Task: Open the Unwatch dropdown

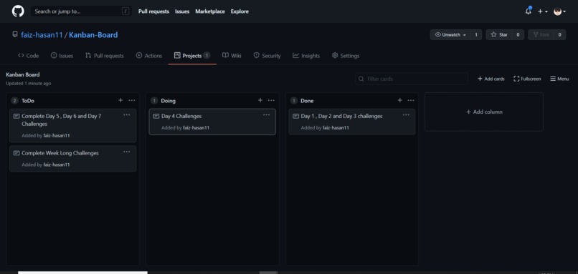Action: click(450, 34)
